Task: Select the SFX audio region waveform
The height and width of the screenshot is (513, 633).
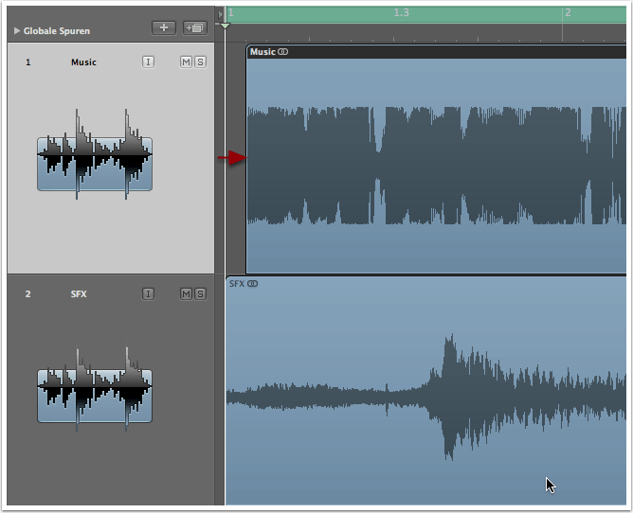Action: point(426,398)
